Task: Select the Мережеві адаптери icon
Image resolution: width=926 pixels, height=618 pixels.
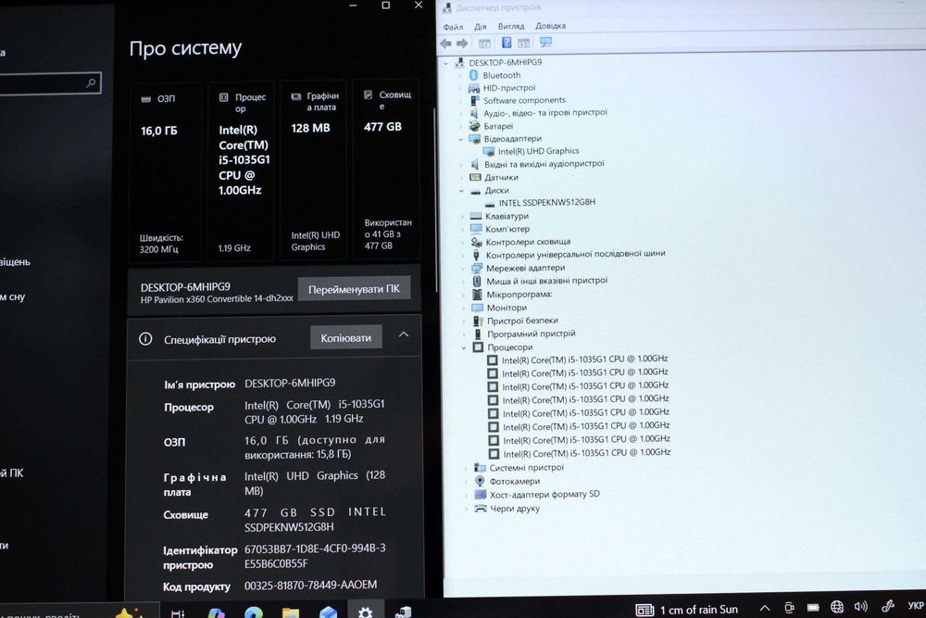Action: point(477,268)
